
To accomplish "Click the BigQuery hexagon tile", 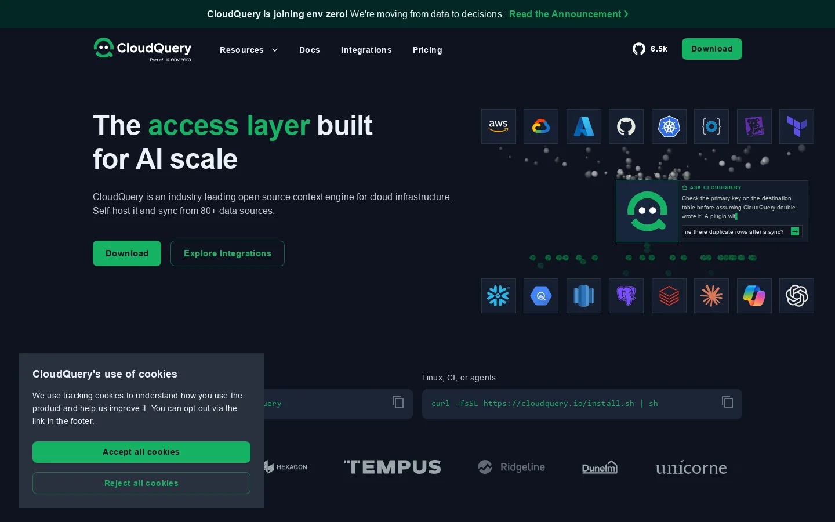I will [541, 296].
